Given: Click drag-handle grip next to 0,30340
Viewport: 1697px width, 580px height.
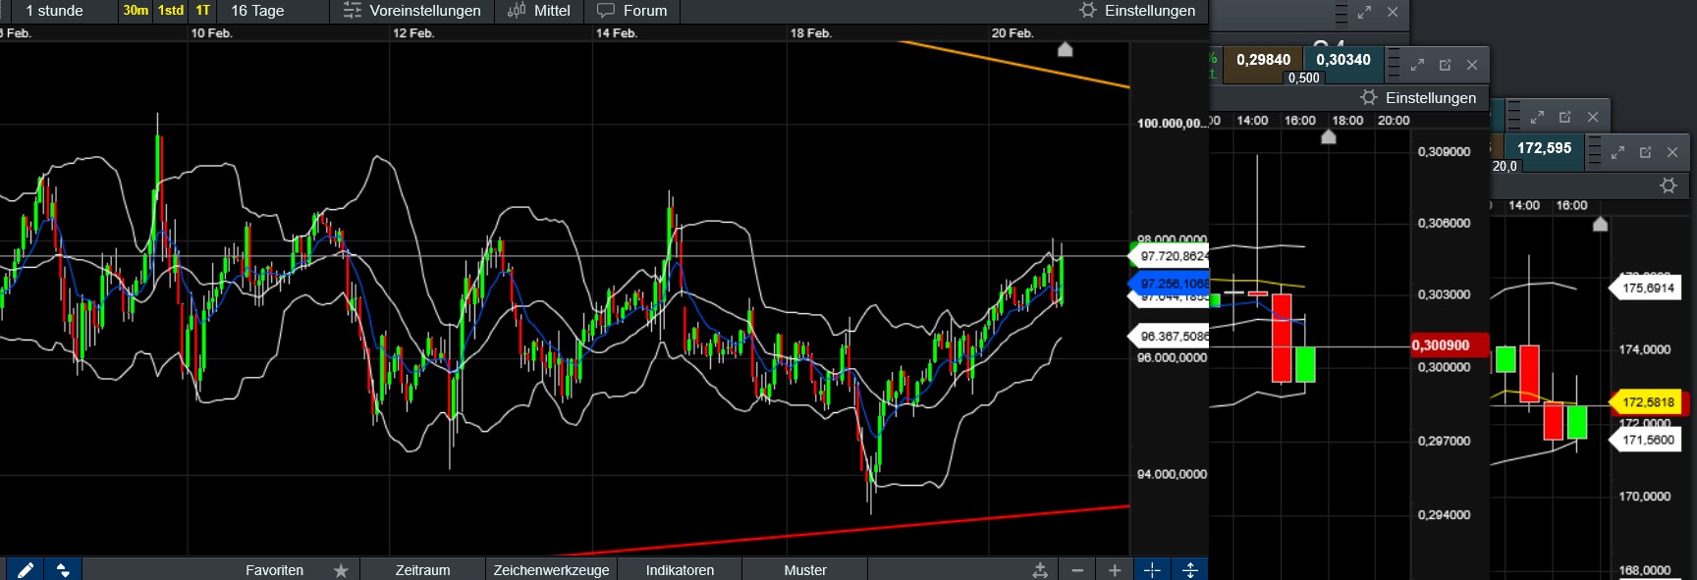Looking at the screenshot, I should pyautogui.click(x=1394, y=65).
